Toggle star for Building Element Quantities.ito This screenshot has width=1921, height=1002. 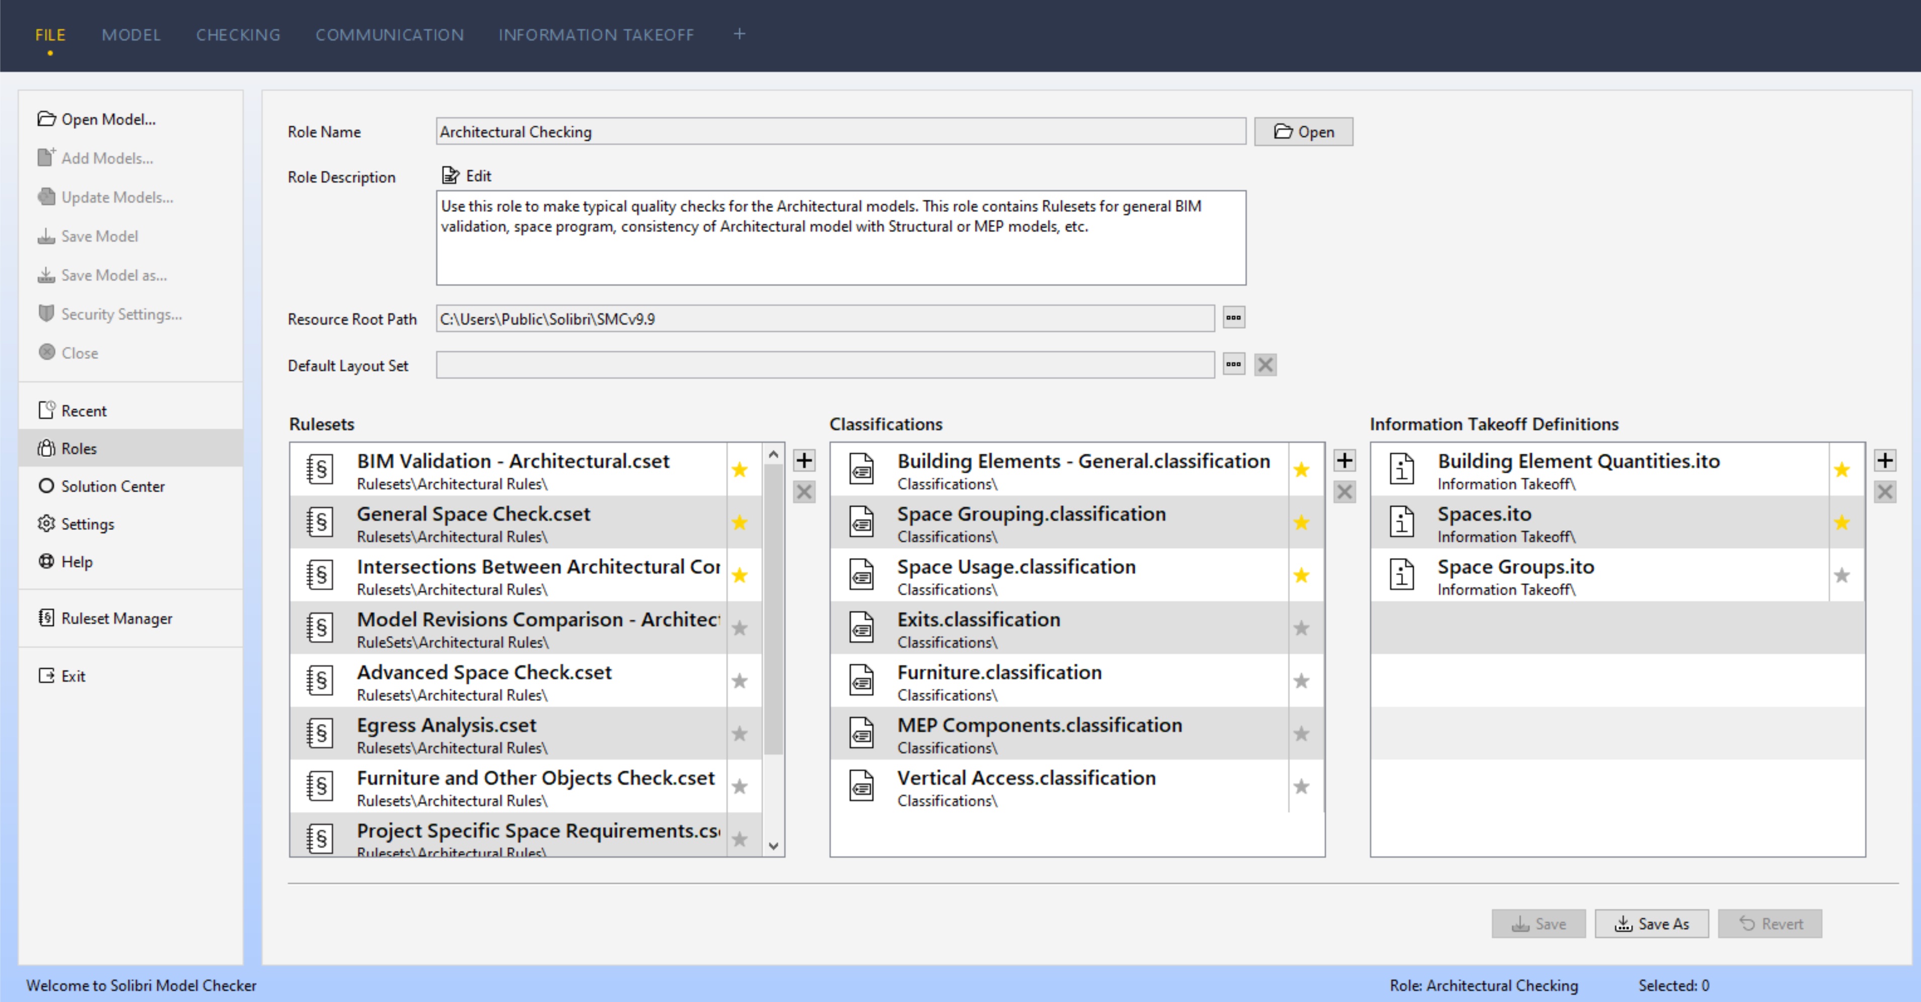point(1842,470)
